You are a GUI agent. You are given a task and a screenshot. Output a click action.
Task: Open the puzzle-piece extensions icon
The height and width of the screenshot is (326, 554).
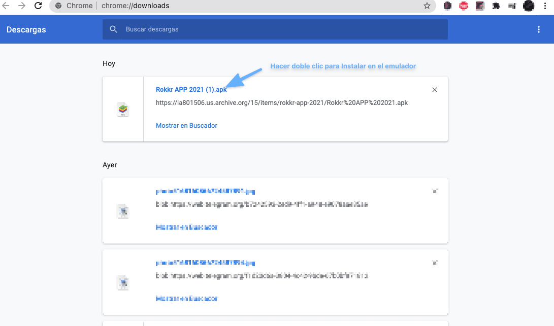496,6
